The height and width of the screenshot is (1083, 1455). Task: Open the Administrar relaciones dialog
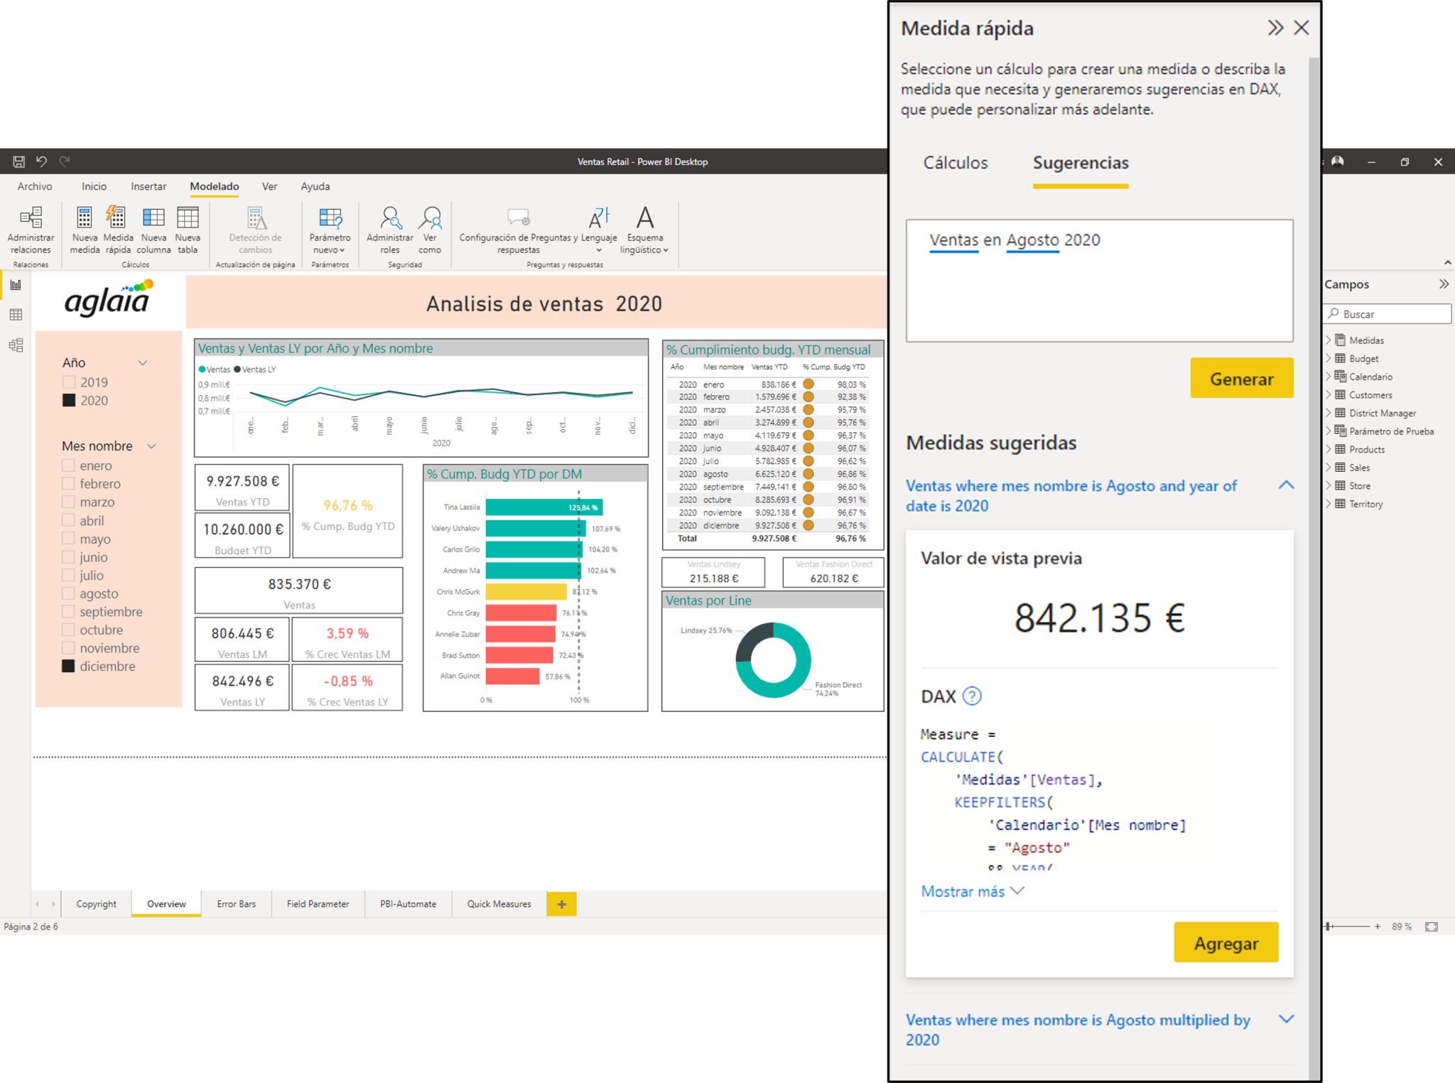coord(30,231)
